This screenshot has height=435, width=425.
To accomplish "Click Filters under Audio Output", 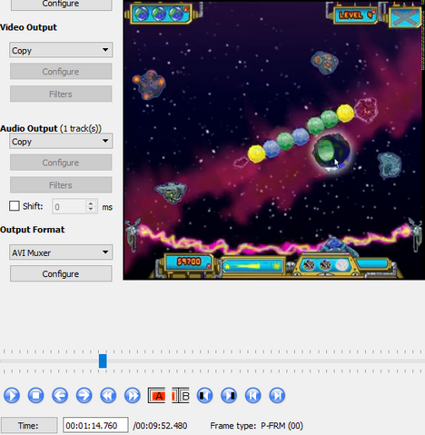I will [61, 185].
